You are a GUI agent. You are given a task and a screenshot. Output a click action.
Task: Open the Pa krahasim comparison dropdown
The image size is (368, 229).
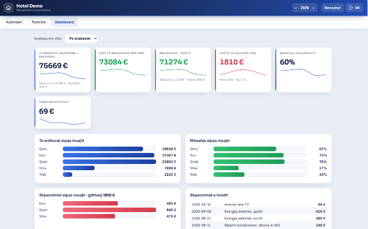[81, 38]
